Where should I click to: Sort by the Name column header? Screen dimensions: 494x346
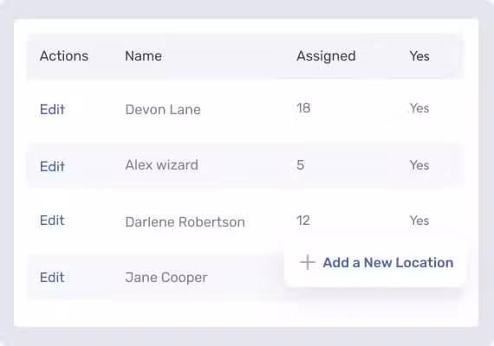pos(143,56)
